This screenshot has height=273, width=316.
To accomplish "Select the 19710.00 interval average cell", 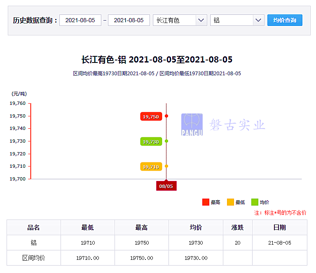I will pyautogui.click(x=88, y=258).
